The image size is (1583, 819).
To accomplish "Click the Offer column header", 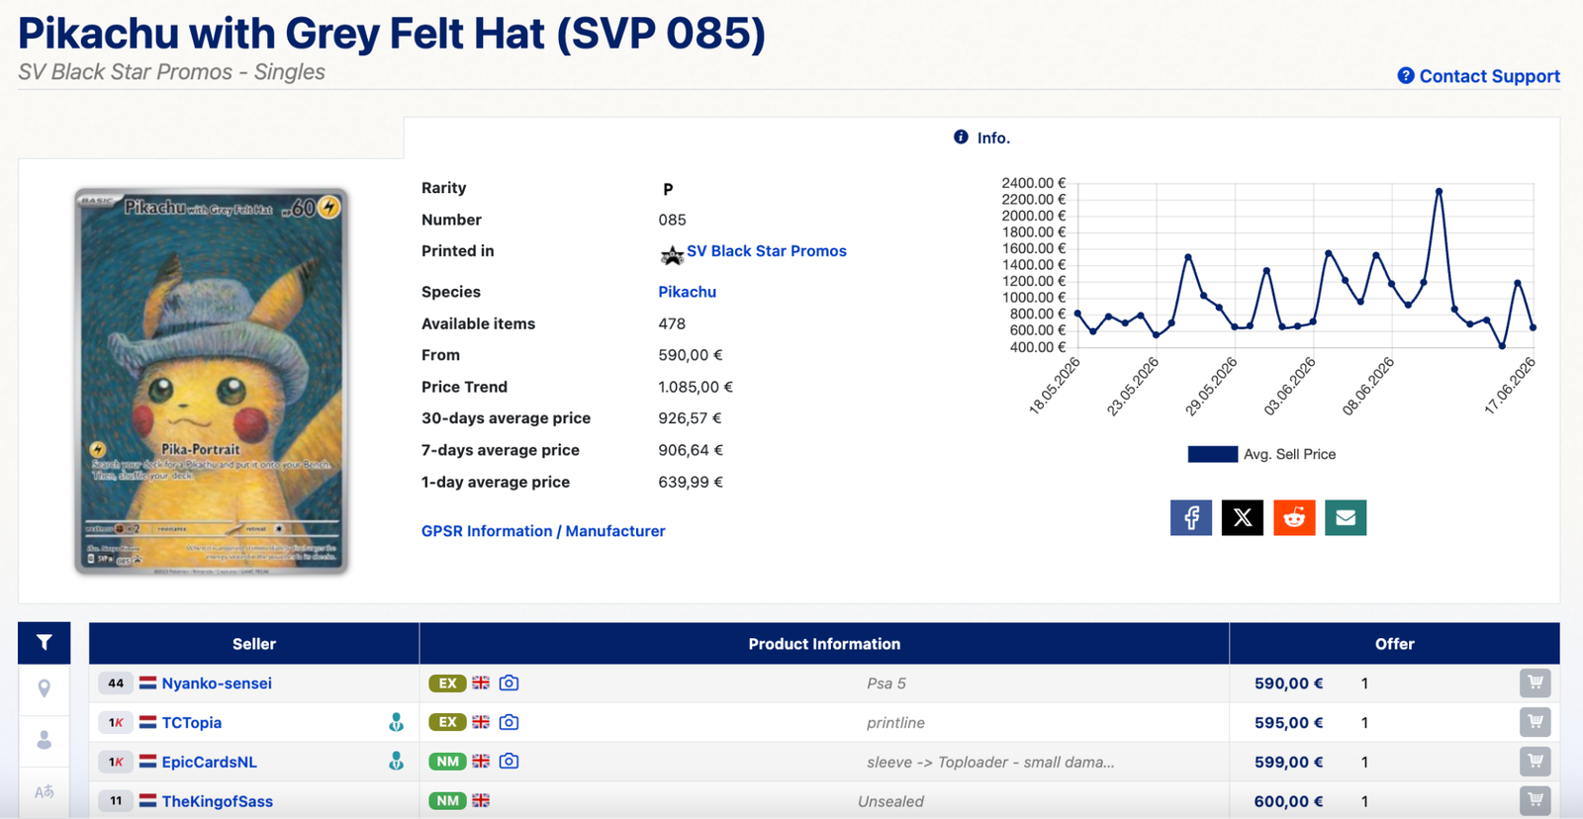I will pyautogui.click(x=1395, y=644).
